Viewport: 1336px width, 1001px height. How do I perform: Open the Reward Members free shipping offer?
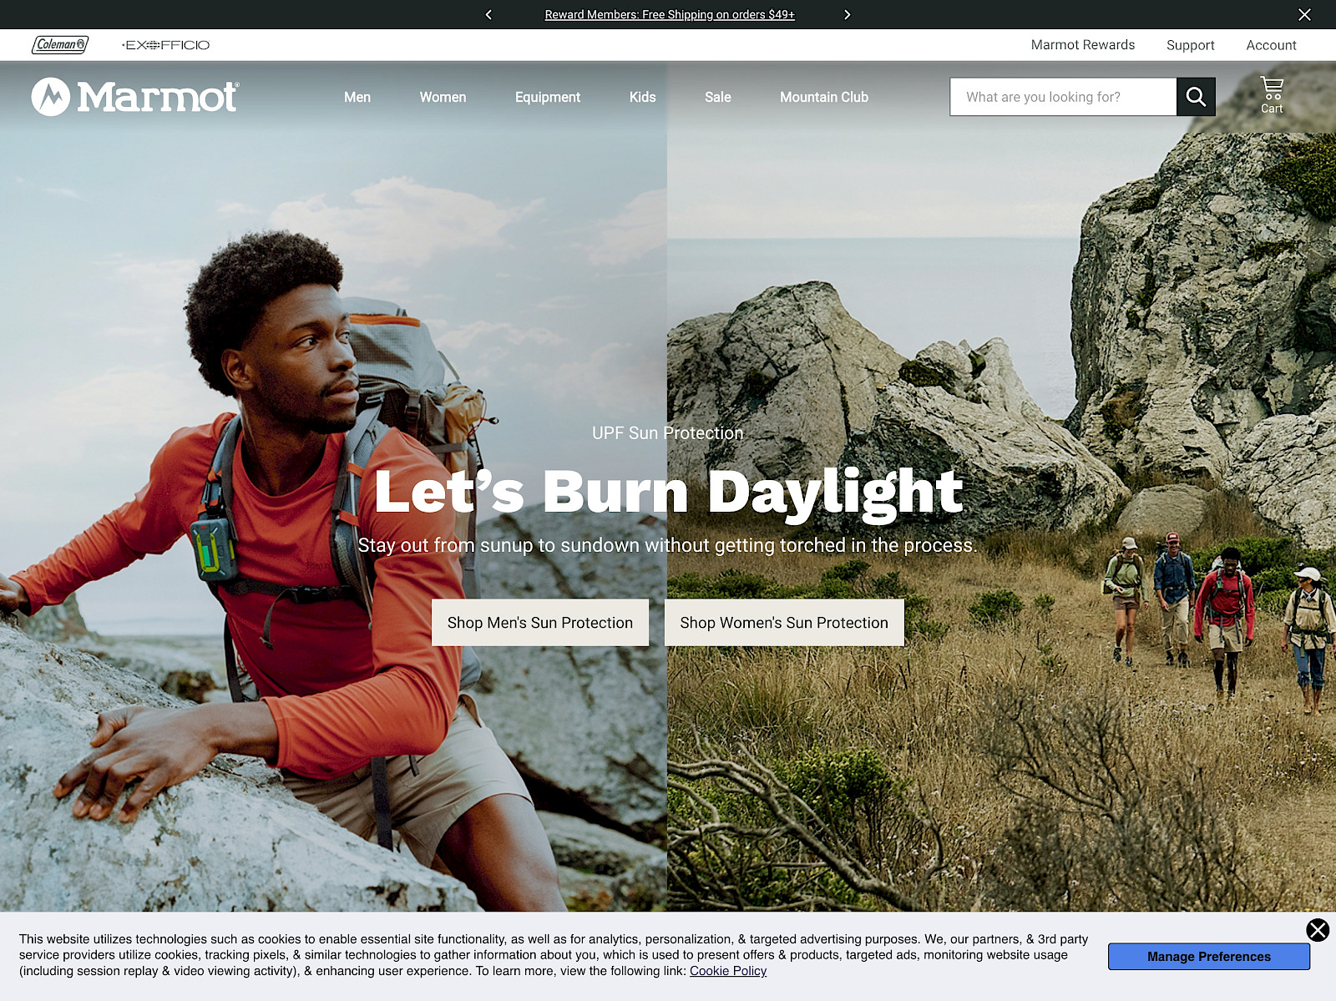pyautogui.click(x=669, y=14)
